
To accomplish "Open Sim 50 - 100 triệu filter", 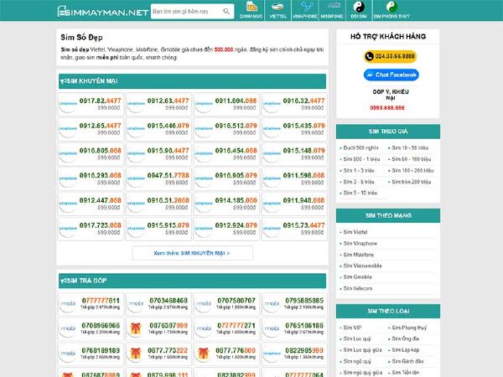I will click(412, 159).
